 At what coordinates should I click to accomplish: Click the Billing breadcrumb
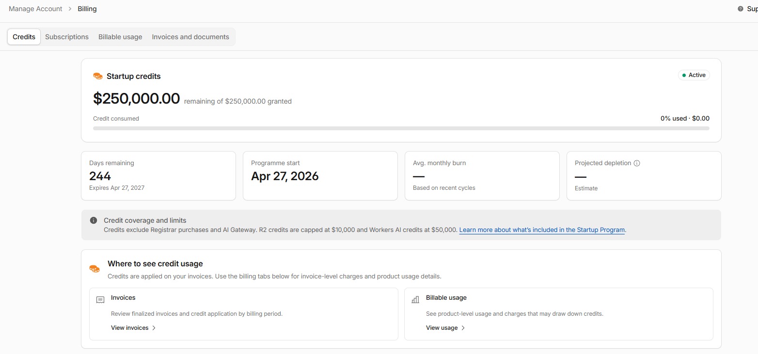tap(87, 9)
